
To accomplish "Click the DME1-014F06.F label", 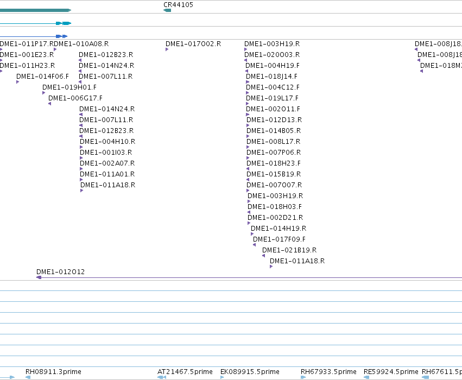I will [42, 77].
